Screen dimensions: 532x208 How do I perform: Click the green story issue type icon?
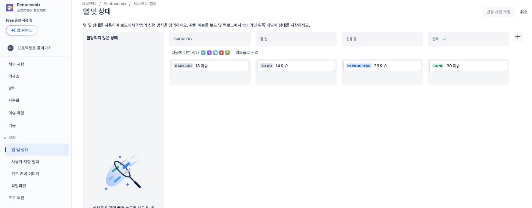227,53
